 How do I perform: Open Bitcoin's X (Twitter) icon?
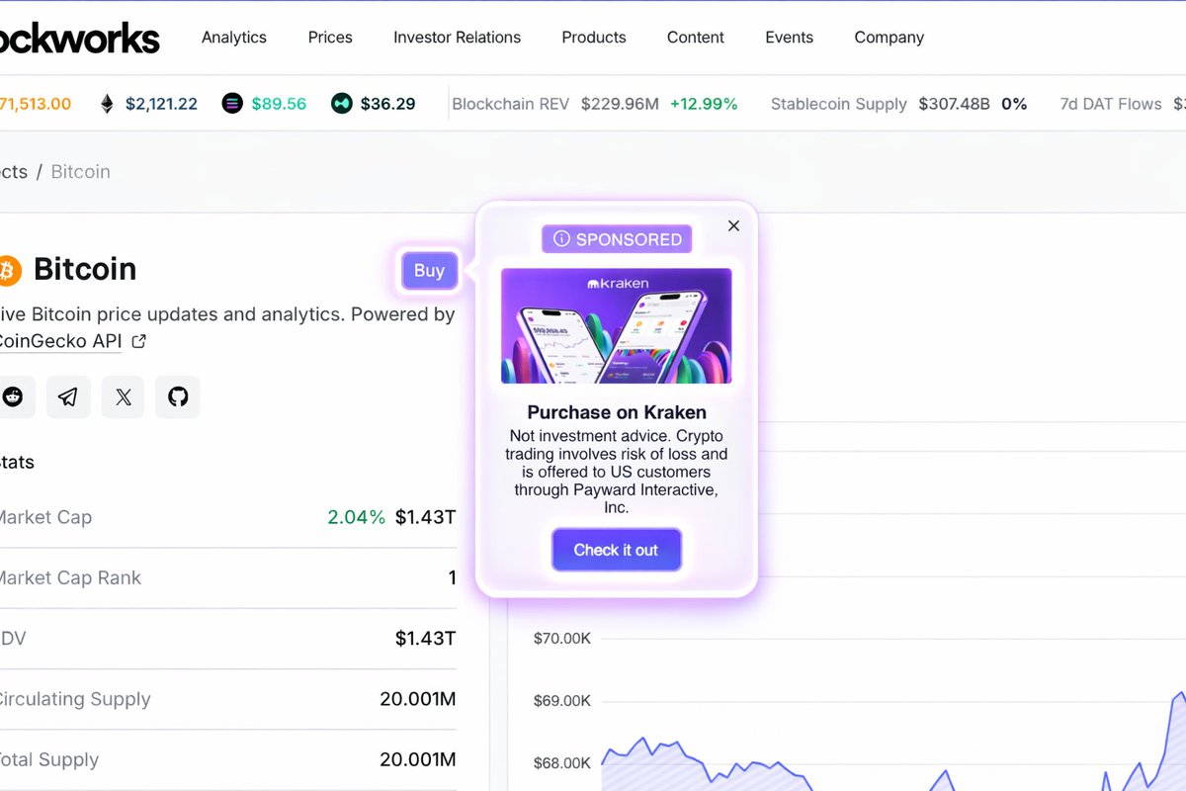click(x=123, y=395)
